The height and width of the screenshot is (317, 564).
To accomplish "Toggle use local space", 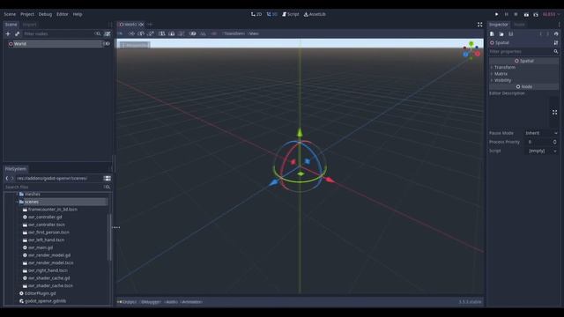I will [193, 33].
